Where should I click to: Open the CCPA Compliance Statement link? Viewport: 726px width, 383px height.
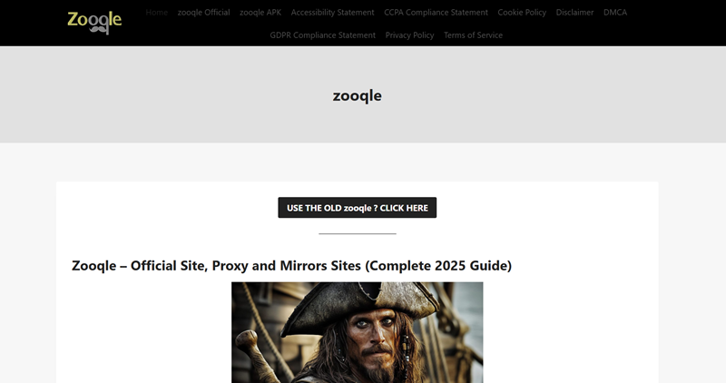pos(436,13)
